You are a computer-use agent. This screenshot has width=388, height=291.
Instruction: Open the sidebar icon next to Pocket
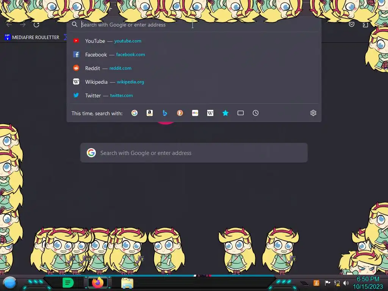(x=365, y=25)
